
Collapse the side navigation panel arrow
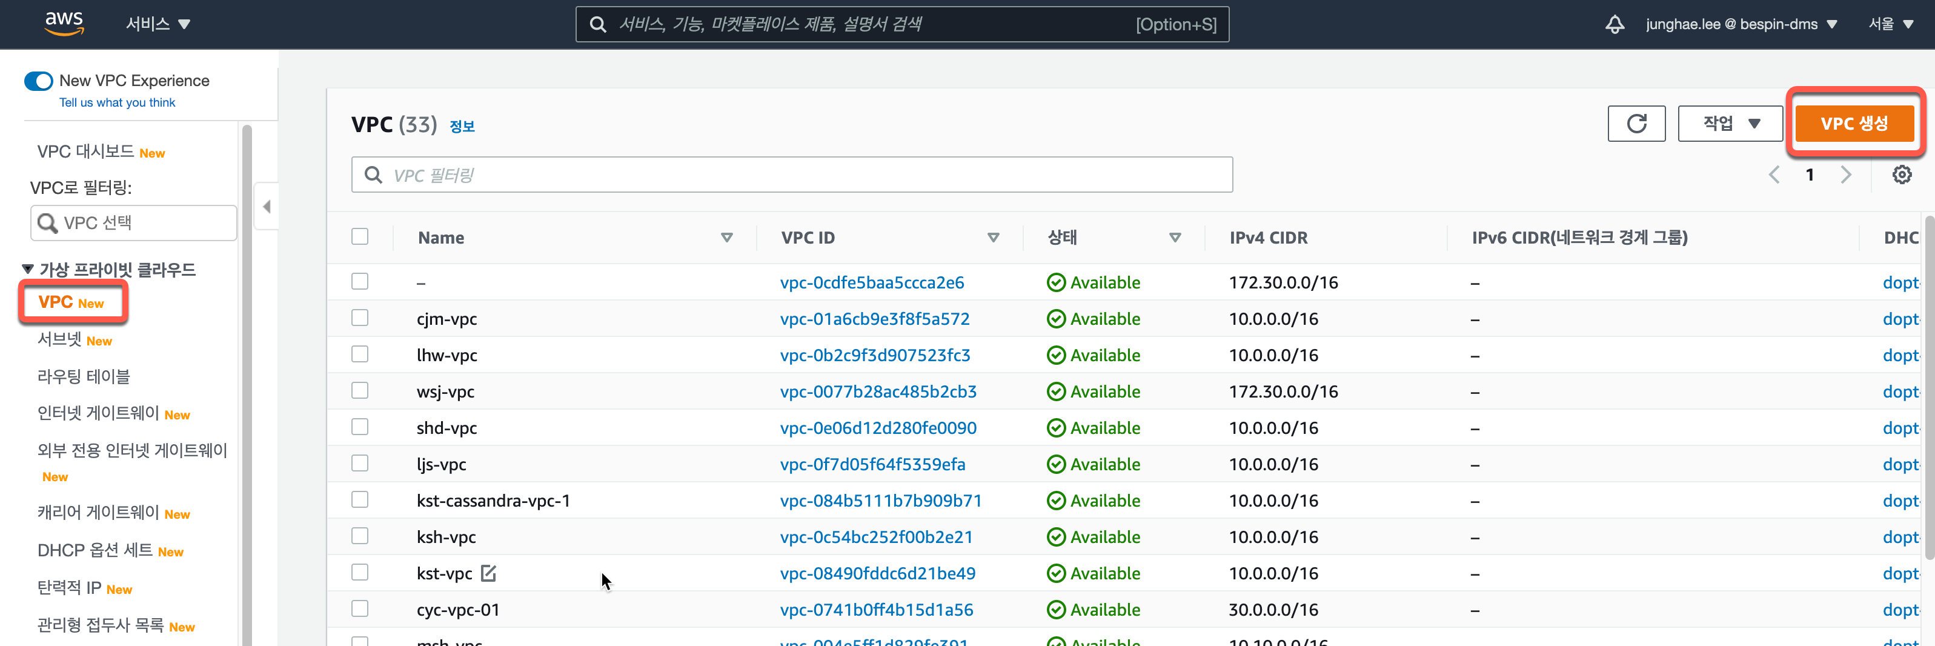coord(267,207)
